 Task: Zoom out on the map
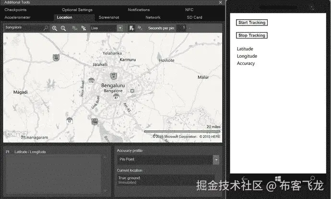pyautogui.click(x=63, y=28)
